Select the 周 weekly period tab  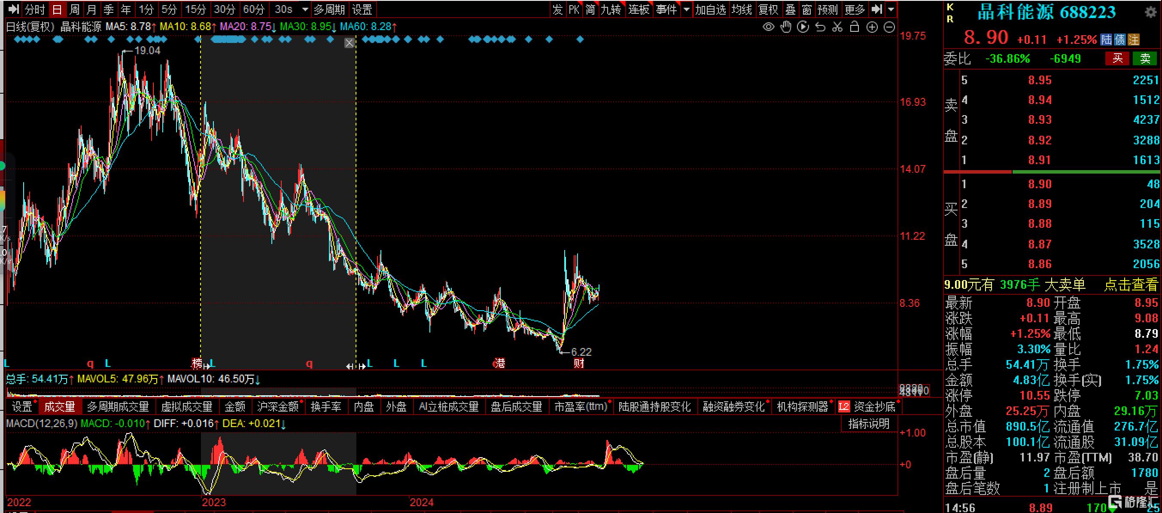pyautogui.click(x=74, y=9)
